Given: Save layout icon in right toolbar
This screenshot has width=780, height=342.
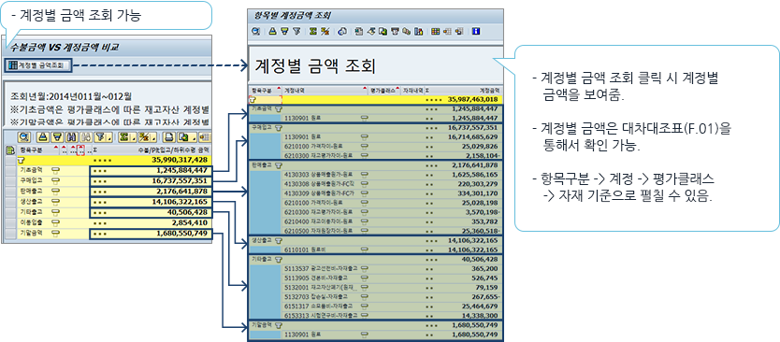Looking at the screenshot, I should [459, 32].
